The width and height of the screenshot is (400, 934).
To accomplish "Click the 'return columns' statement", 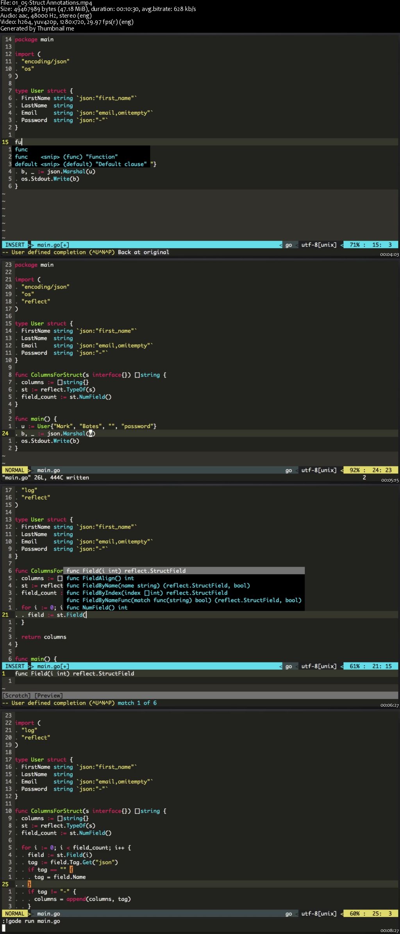I will click(x=44, y=637).
